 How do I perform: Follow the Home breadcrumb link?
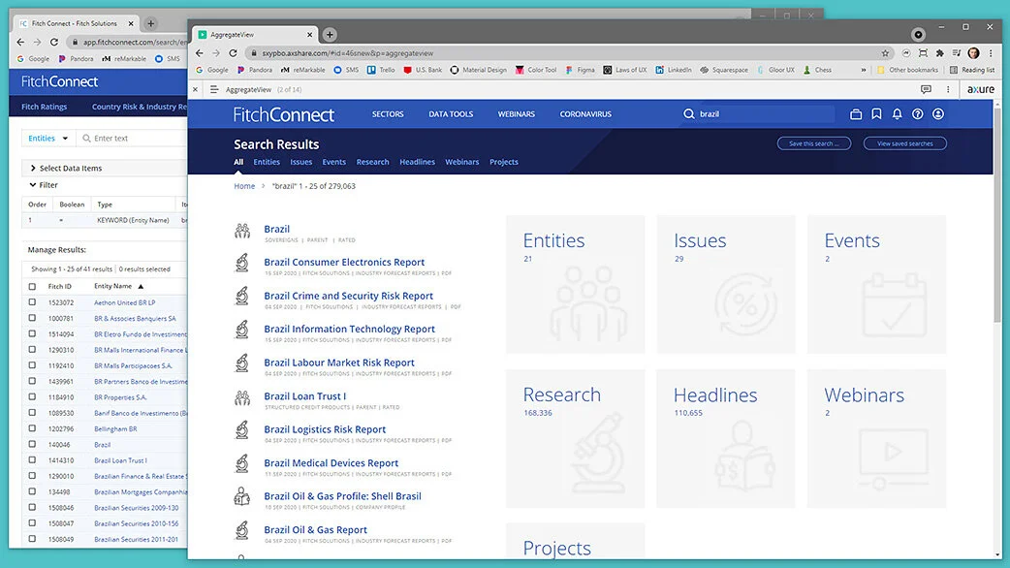pos(244,186)
